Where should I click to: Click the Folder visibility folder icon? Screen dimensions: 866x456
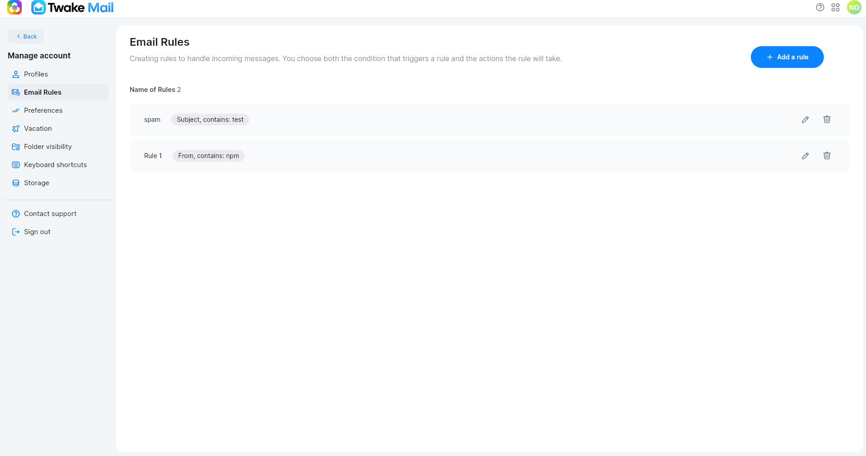coord(16,147)
